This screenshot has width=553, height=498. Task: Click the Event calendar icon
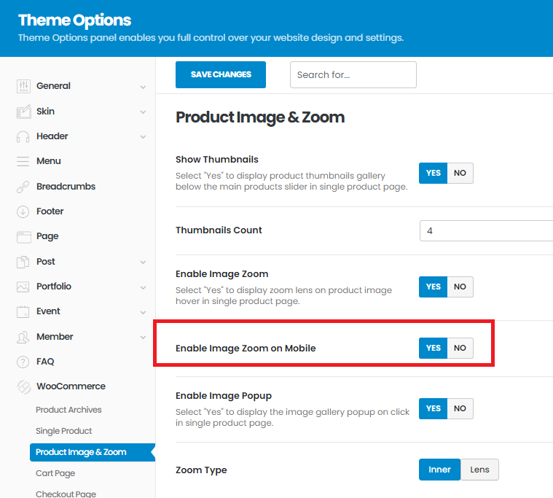[23, 311]
